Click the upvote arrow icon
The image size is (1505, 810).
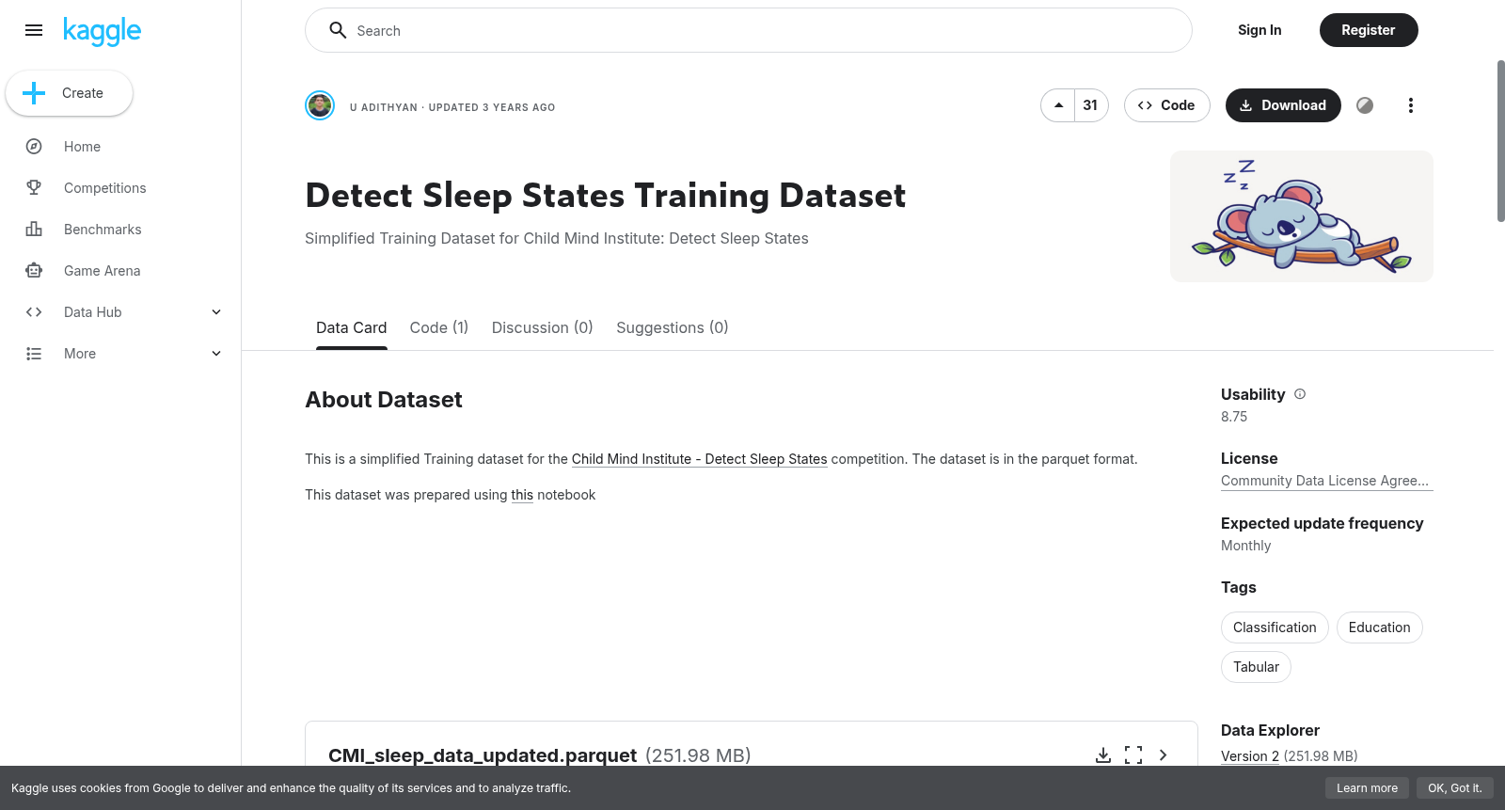[x=1058, y=105]
